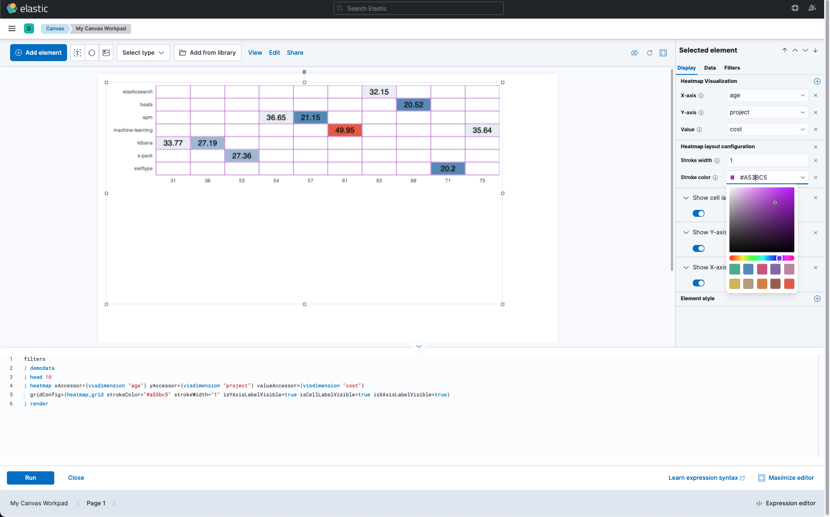
Task: Collapse the Show X-axis section
Action: tap(686, 267)
